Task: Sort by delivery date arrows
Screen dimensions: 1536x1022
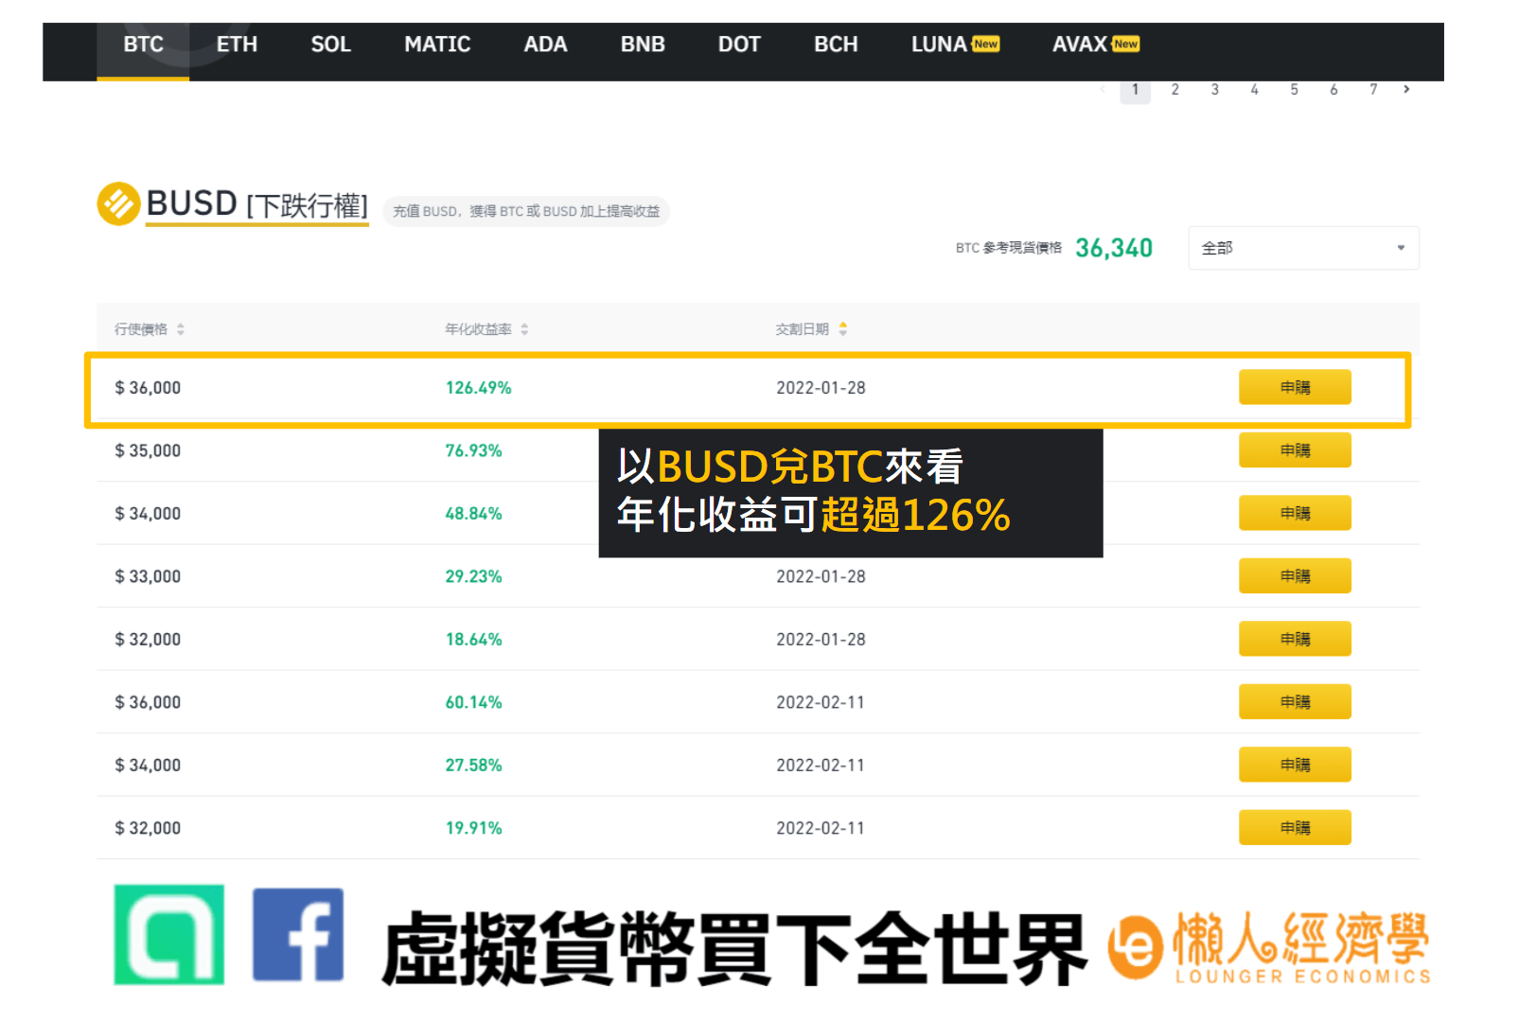Action: click(842, 329)
